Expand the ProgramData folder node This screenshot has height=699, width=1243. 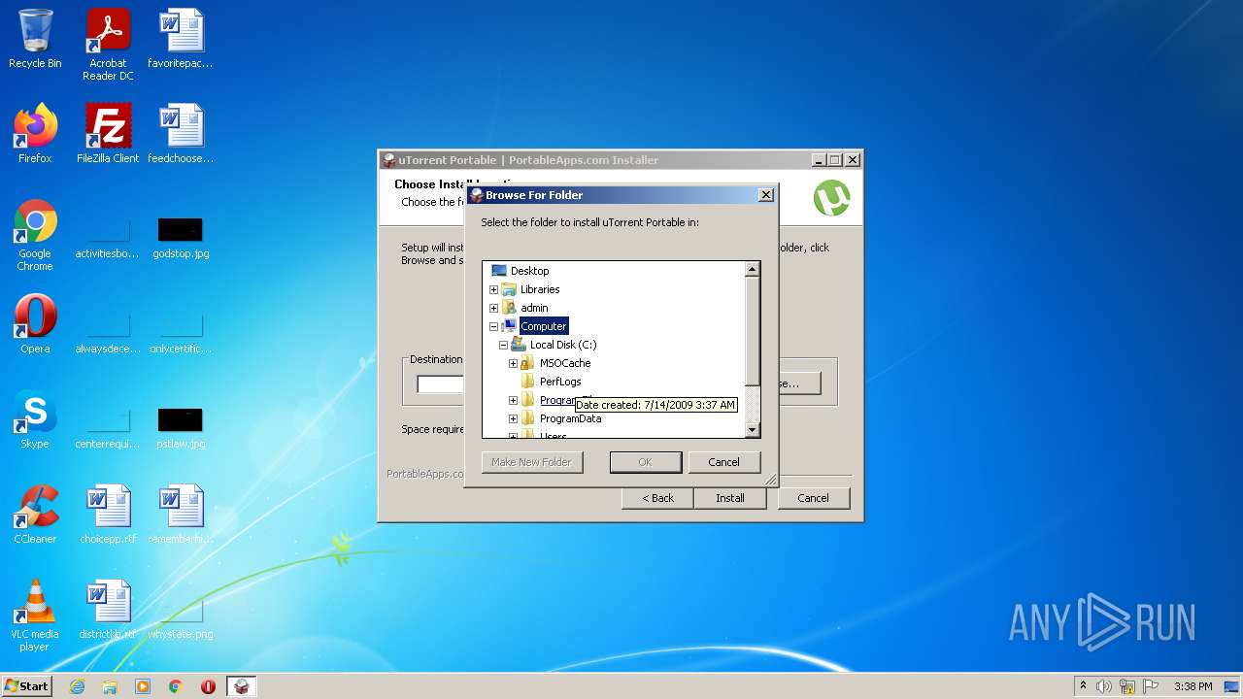(513, 418)
